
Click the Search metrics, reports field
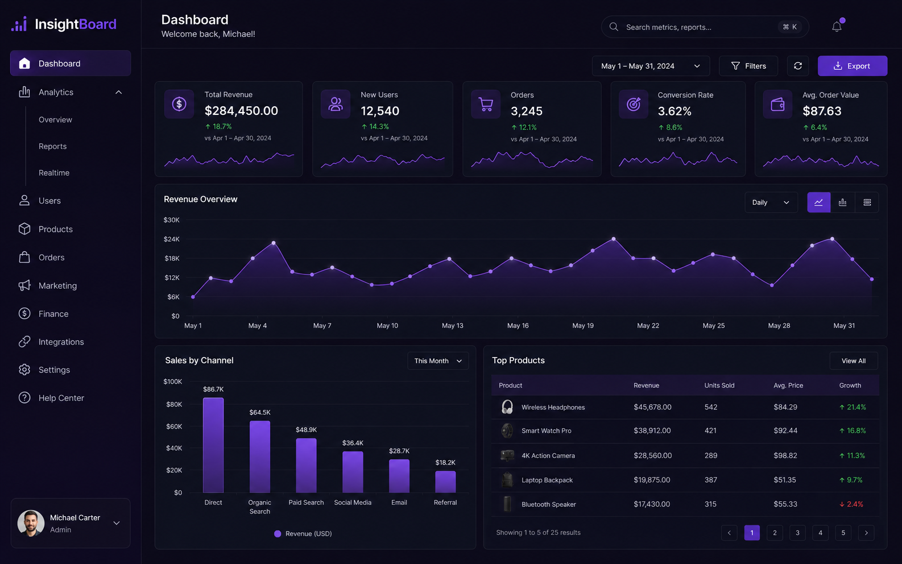coord(705,27)
